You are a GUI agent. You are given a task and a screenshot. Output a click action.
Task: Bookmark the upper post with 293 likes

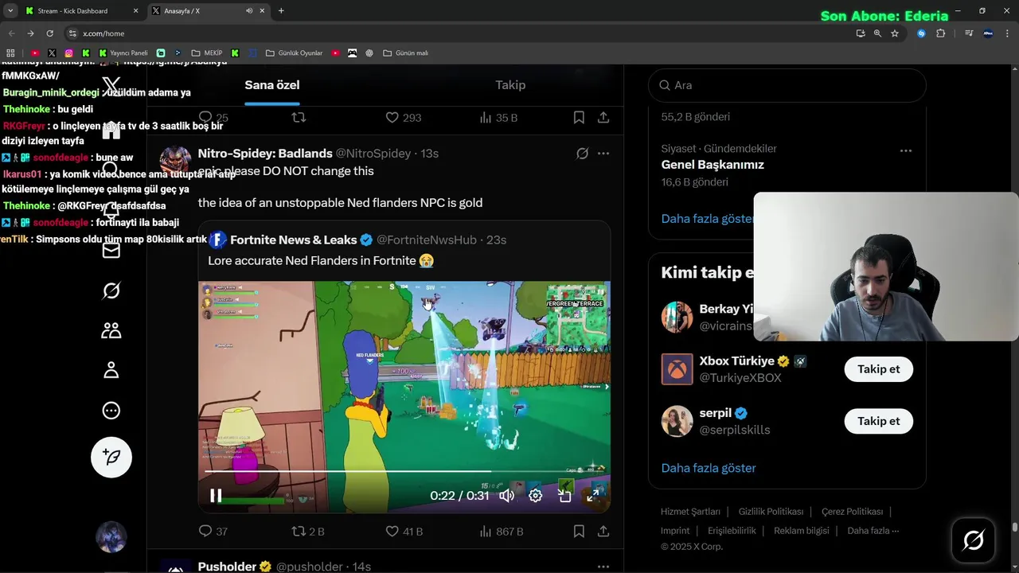[579, 117]
